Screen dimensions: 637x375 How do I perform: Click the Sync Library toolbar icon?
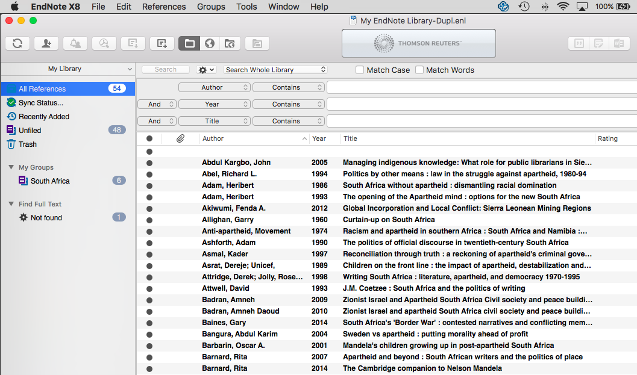point(17,43)
